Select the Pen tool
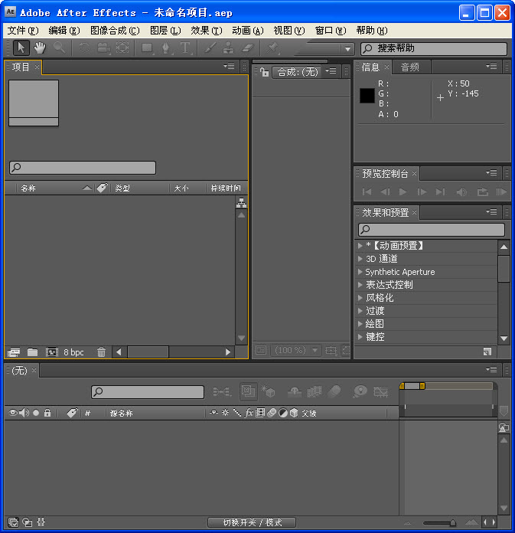The height and width of the screenshot is (533, 515). 166,48
